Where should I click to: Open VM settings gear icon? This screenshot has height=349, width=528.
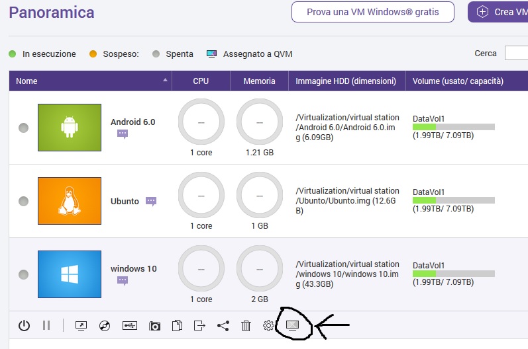point(268,325)
